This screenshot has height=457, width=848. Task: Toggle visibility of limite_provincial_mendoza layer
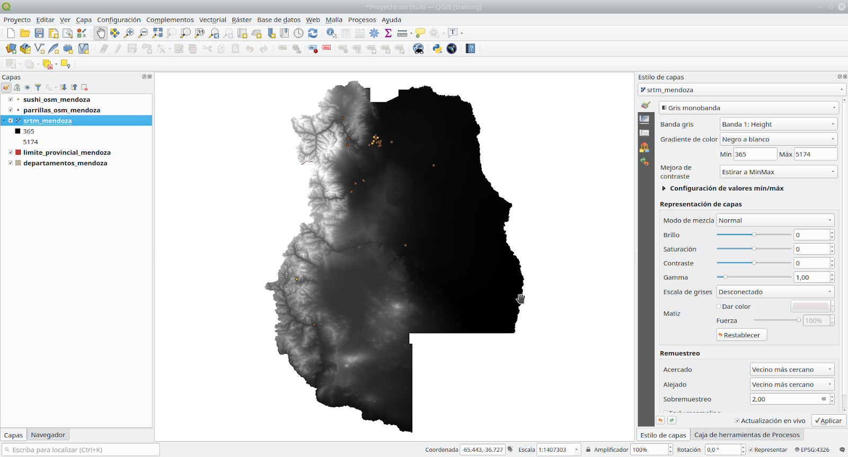(x=11, y=153)
